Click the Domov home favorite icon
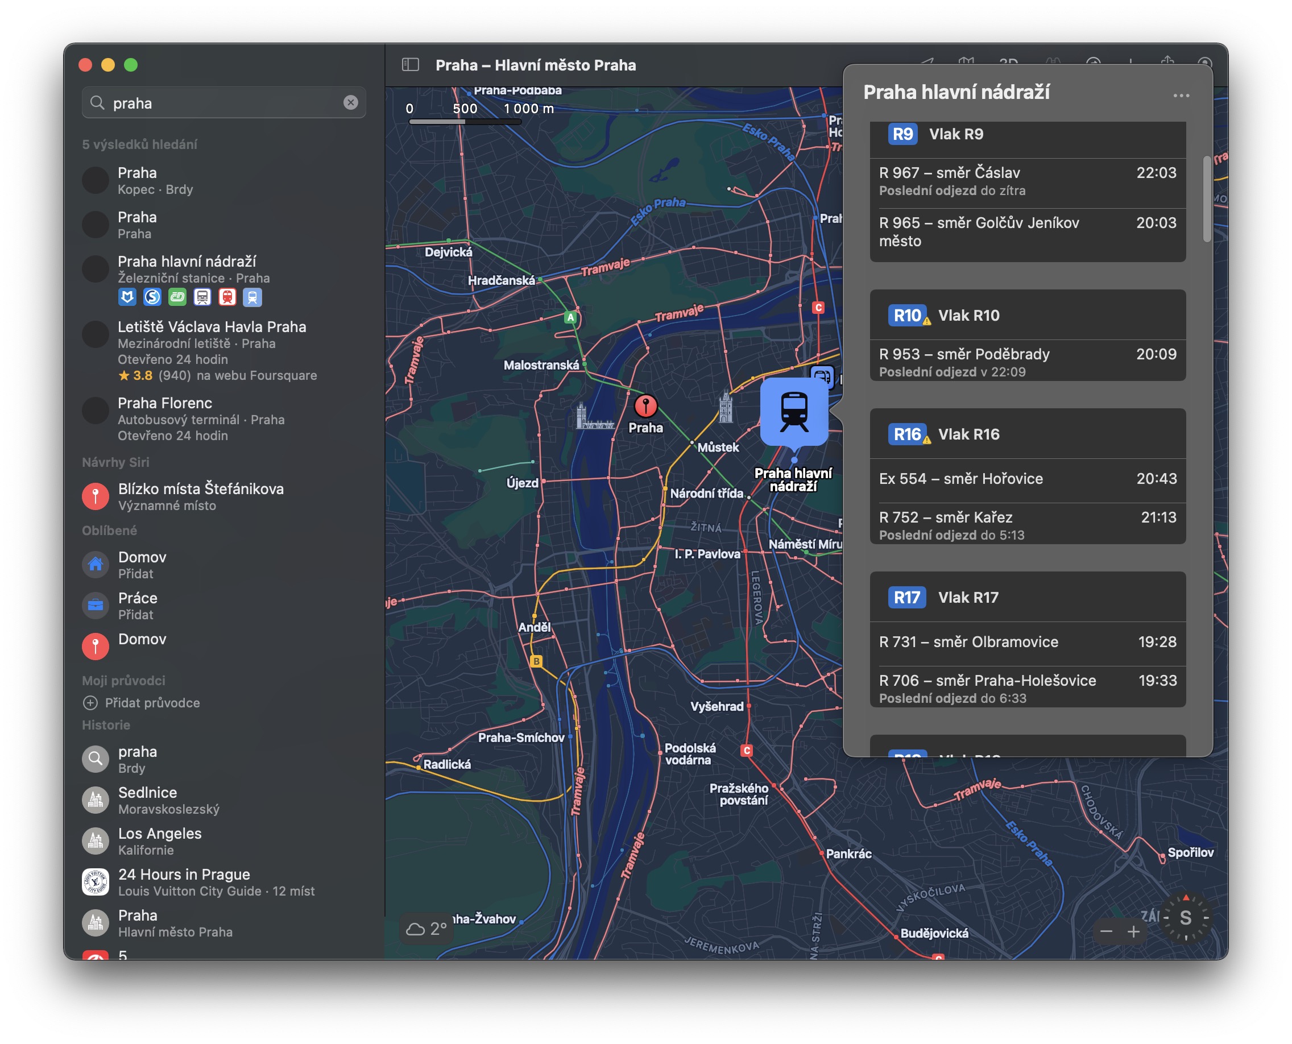The image size is (1292, 1044). pos(95,564)
